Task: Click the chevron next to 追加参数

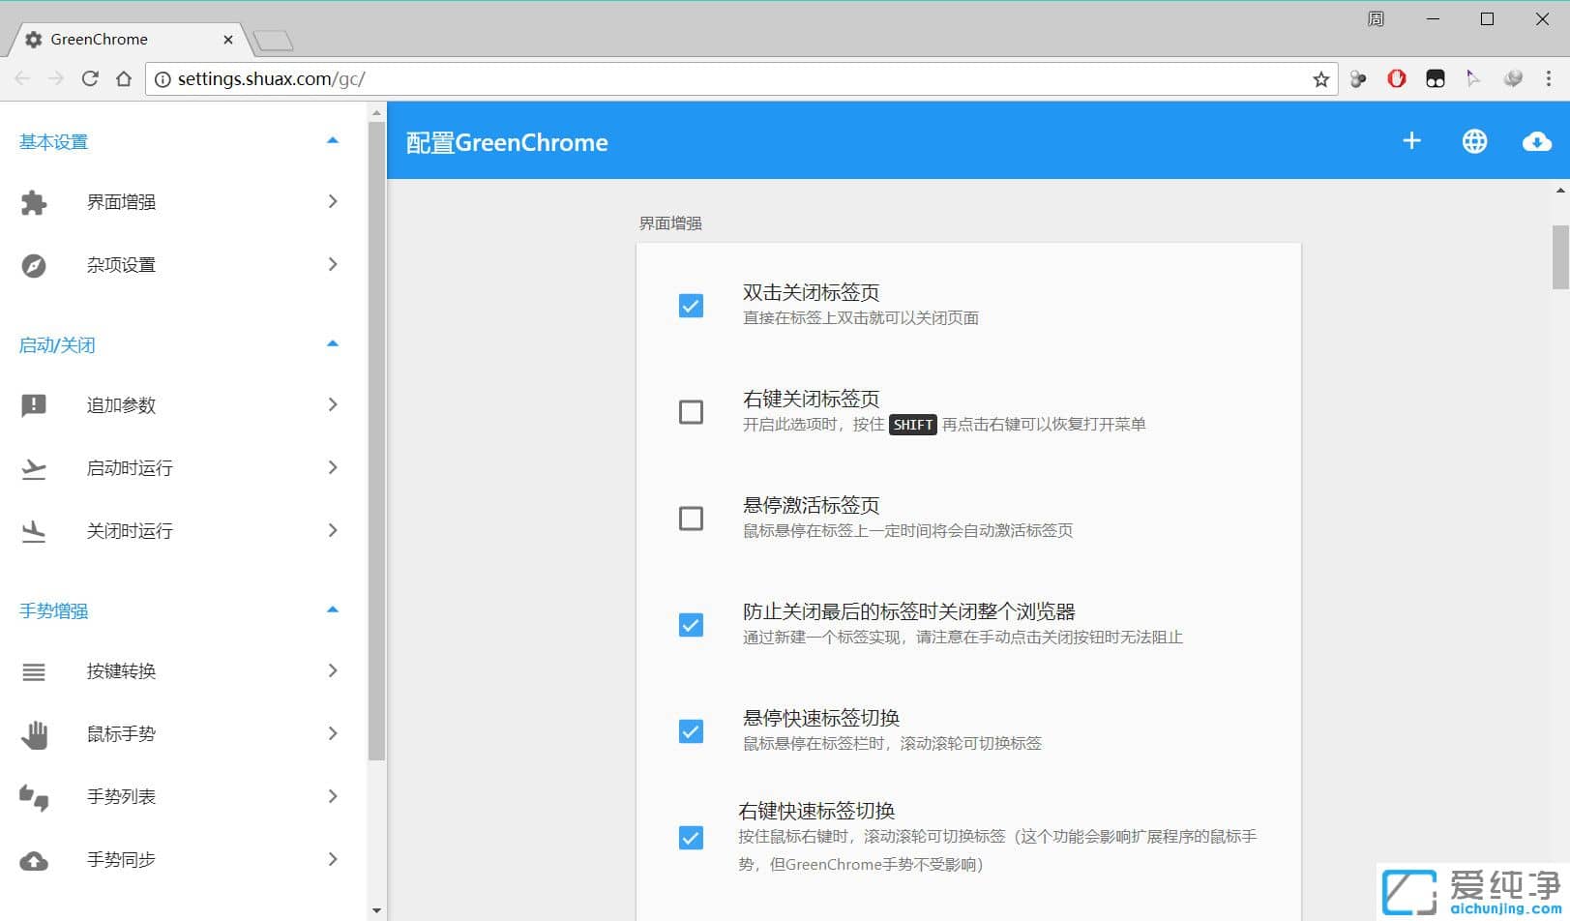Action: pyautogui.click(x=333, y=404)
